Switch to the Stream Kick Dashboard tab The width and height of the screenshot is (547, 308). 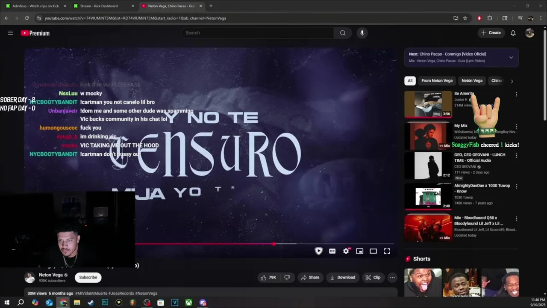click(103, 6)
